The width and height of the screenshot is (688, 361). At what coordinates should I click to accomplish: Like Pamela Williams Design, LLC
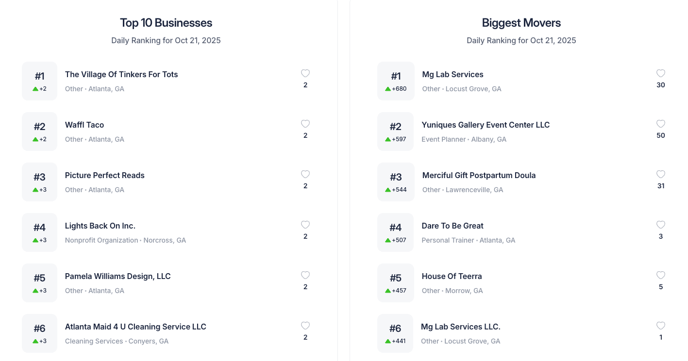point(305,276)
